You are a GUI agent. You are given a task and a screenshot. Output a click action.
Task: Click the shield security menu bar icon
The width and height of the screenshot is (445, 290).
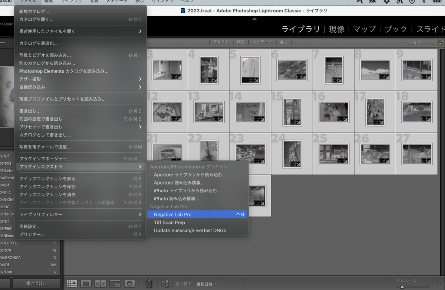(412, 1)
